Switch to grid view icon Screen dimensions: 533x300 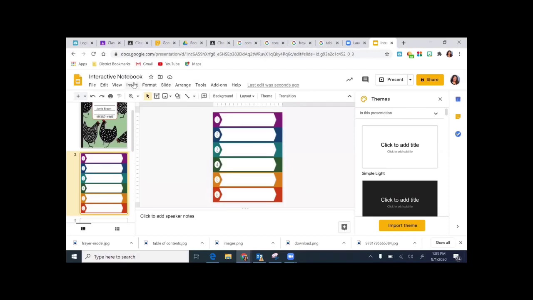[x=117, y=229]
